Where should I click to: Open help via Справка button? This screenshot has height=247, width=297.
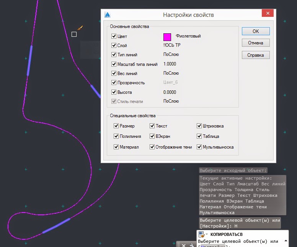pyautogui.click(x=256, y=55)
